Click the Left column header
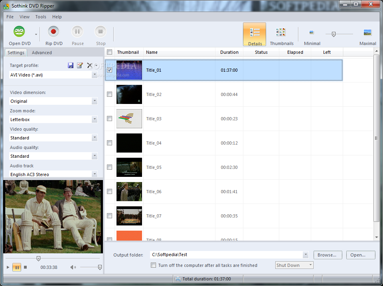This screenshot has height=286, width=383. [x=327, y=52]
